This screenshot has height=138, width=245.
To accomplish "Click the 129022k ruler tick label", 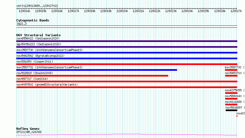I will [155, 11].
